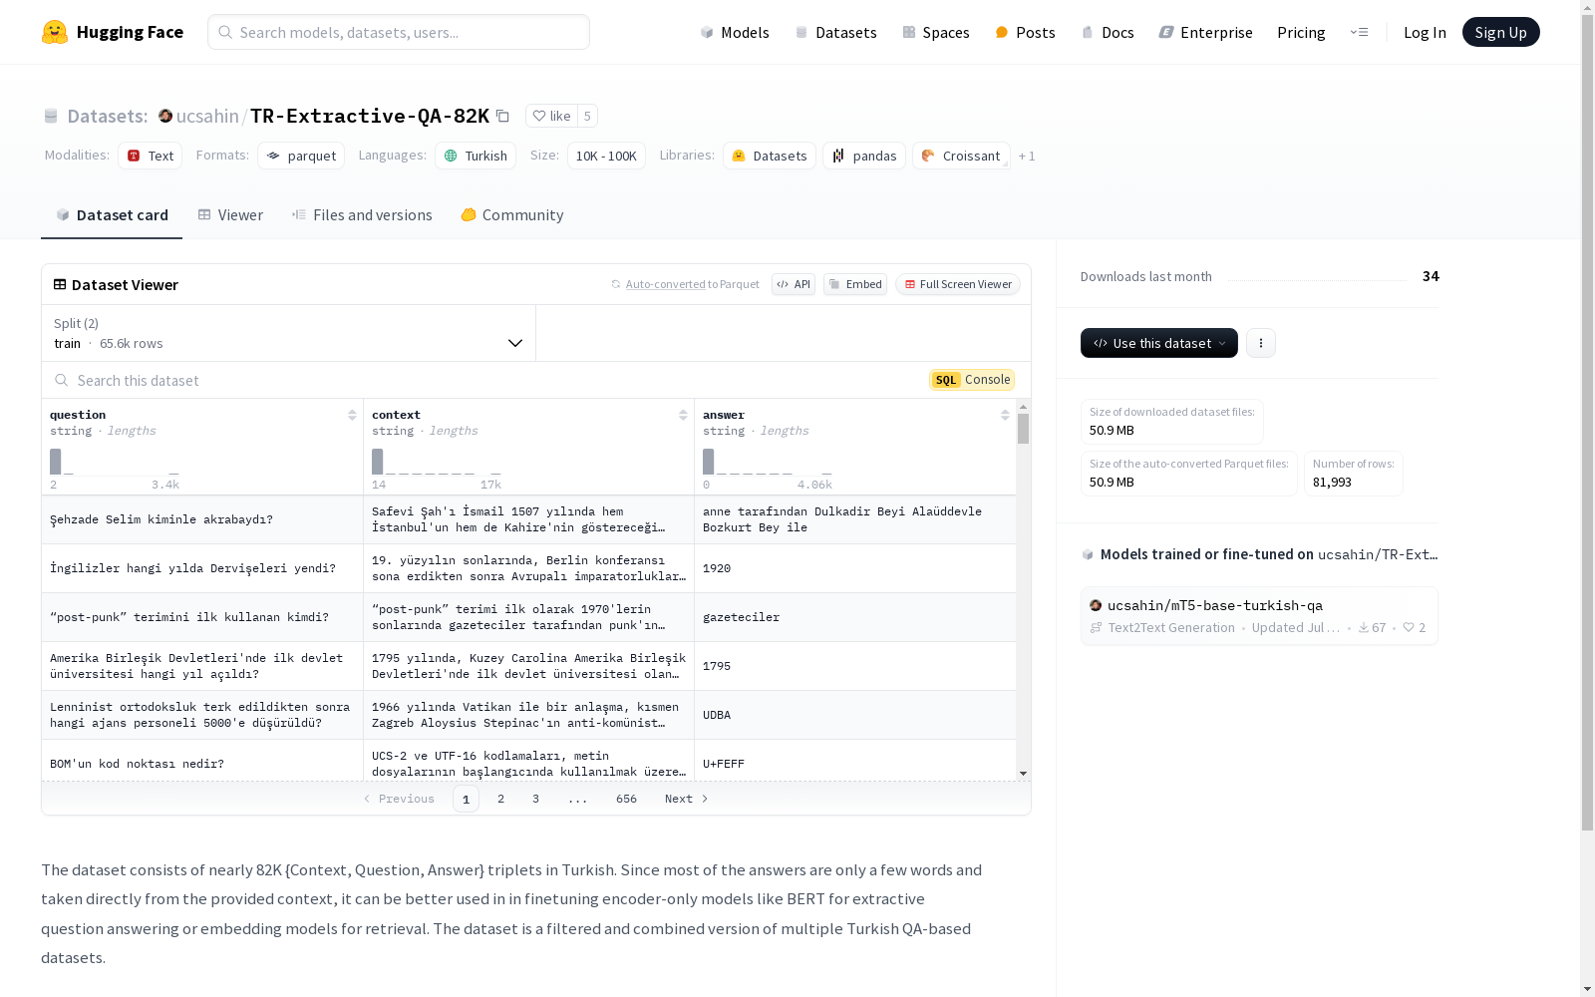
Task: Click the question lengths histogram
Action: tap(115, 462)
